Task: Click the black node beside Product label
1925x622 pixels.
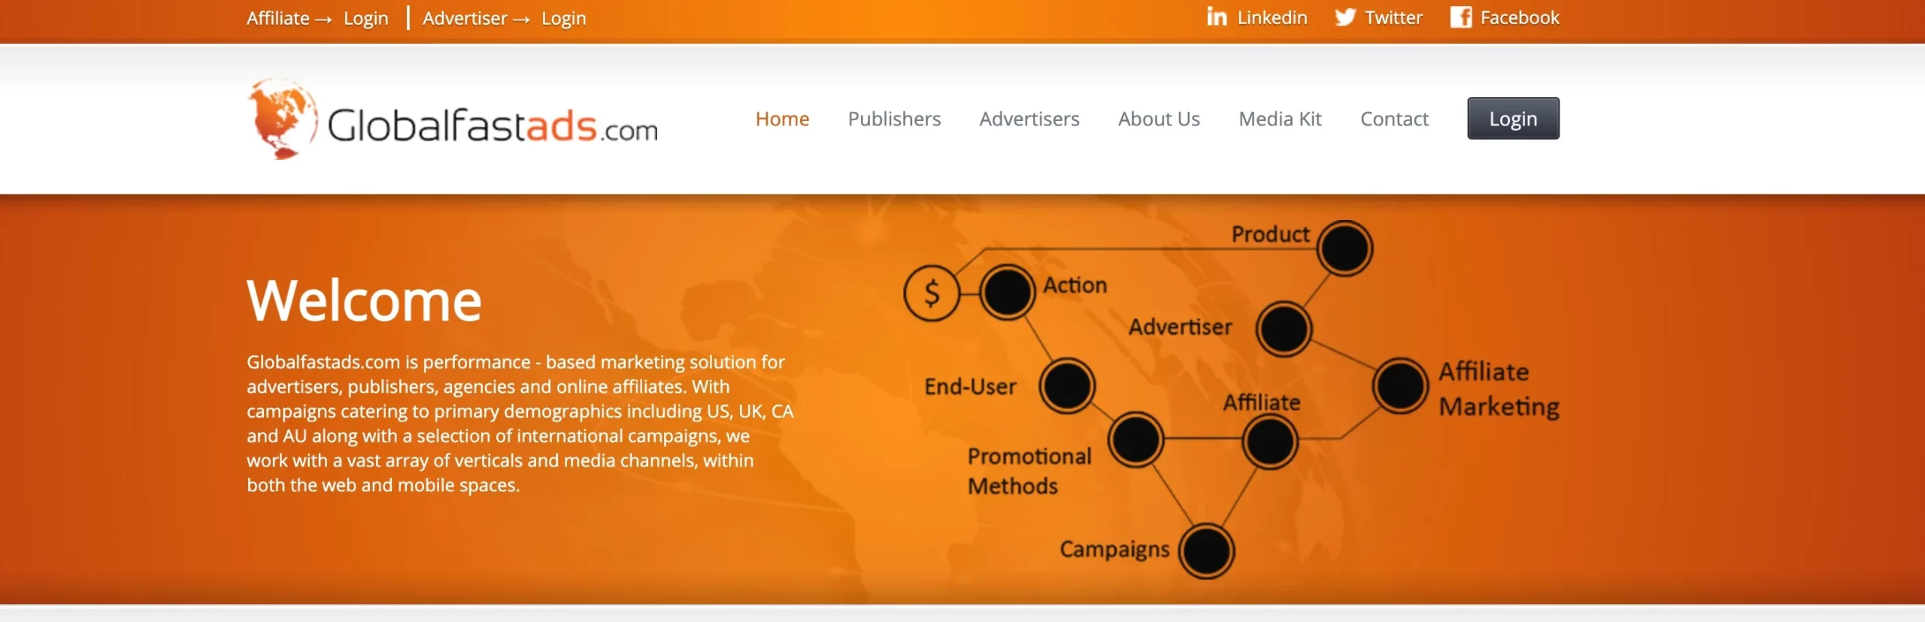Action: [x=1345, y=248]
